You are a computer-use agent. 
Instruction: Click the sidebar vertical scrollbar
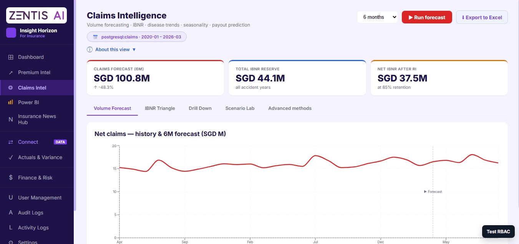click(75, 106)
